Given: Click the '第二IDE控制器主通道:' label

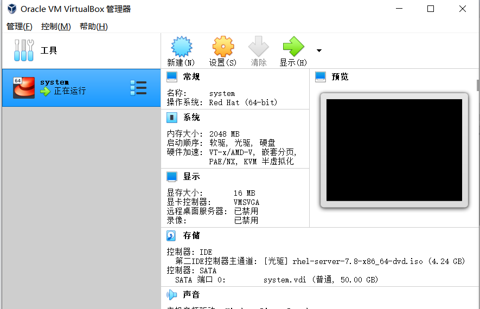Looking at the screenshot, I should pyautogui.click(x=216, y=261).
